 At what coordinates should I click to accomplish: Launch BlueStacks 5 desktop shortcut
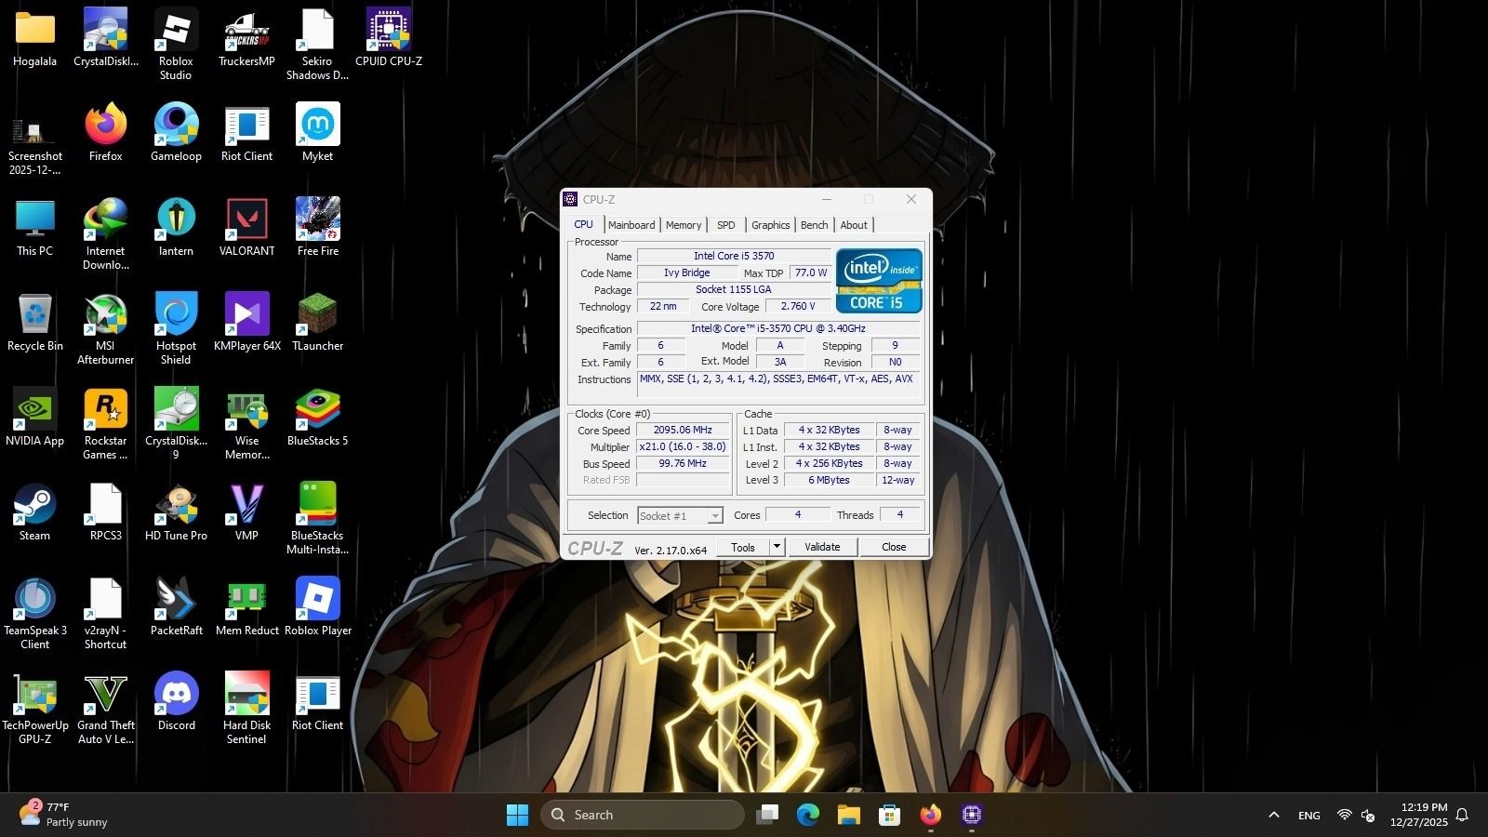point(317,417)
